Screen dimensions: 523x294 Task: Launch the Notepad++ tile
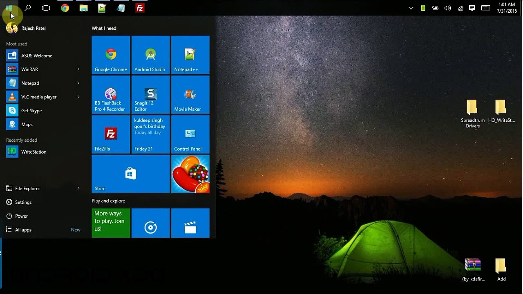[190, 55]
